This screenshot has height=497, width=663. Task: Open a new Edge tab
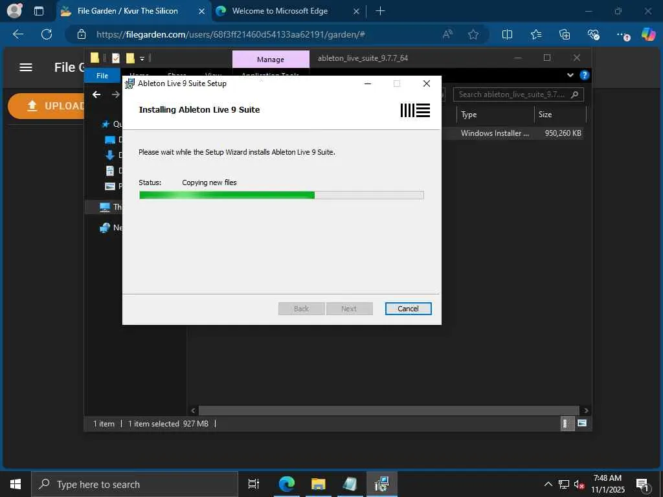pos(380,11)
